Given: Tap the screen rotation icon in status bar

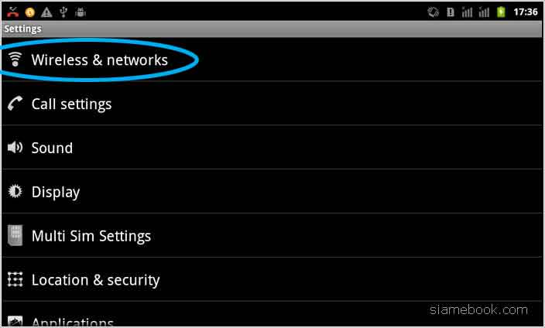Looking at the screenshot, I should pyautogui.click(x=433, y=12).
